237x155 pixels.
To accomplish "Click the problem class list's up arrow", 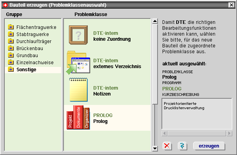I will 155,21.
